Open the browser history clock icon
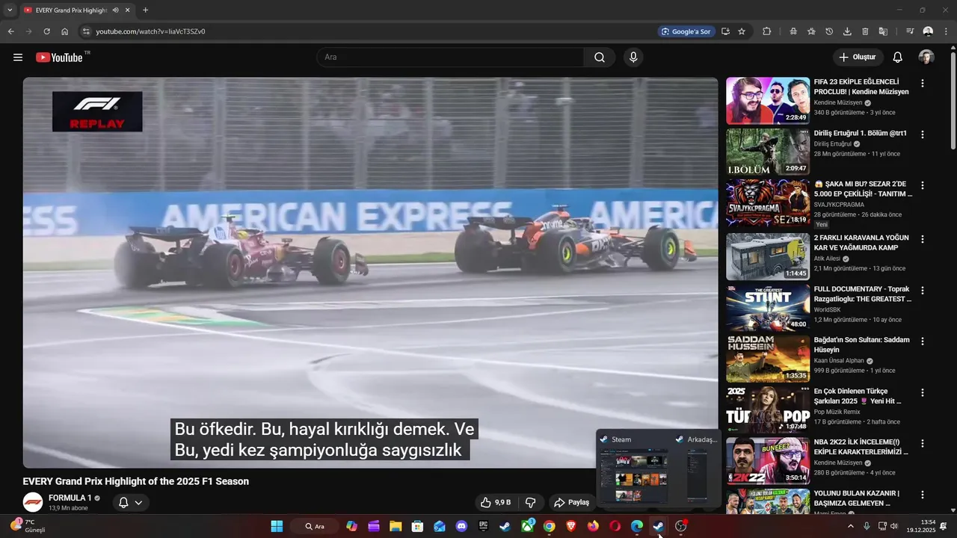Screen dimensions: 957x538 coord(829,31)
